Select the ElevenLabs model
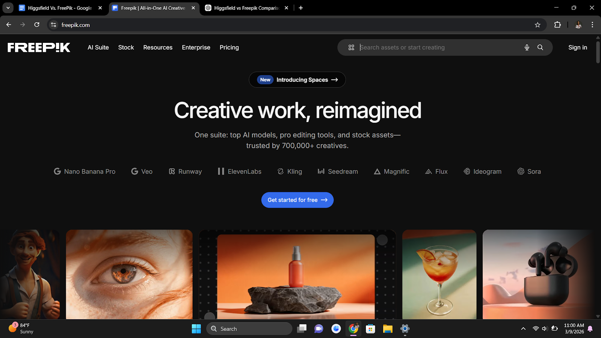Image resolution: width=601 pixels, height=338 pixels. point(240,171)
